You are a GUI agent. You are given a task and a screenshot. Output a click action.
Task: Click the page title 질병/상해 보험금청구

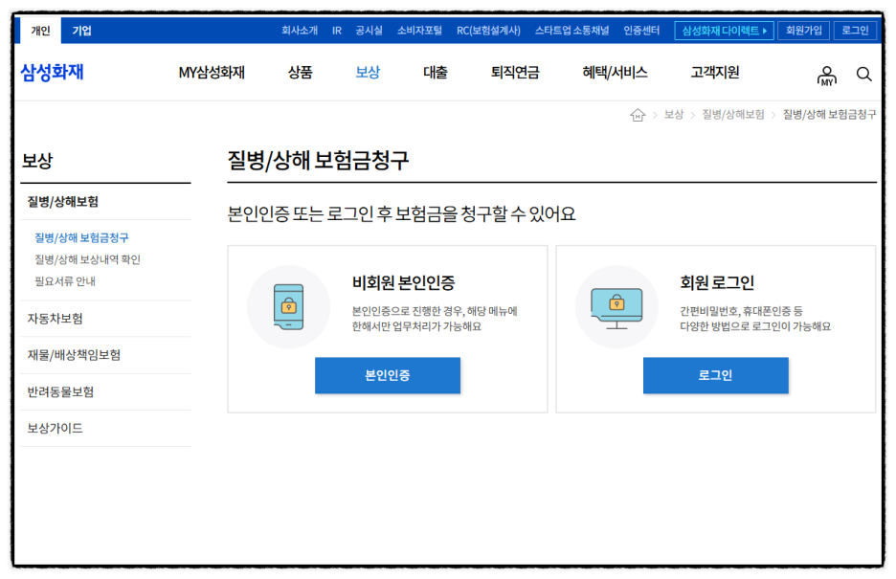318,160
